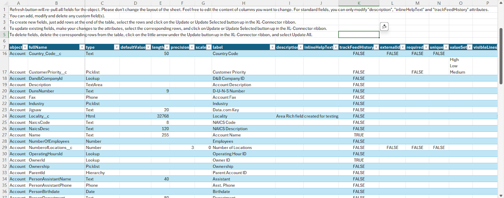This screenshot has width=504, height=198.
Task: Open the precision column filter dropdown
Action: click(192, 47)
